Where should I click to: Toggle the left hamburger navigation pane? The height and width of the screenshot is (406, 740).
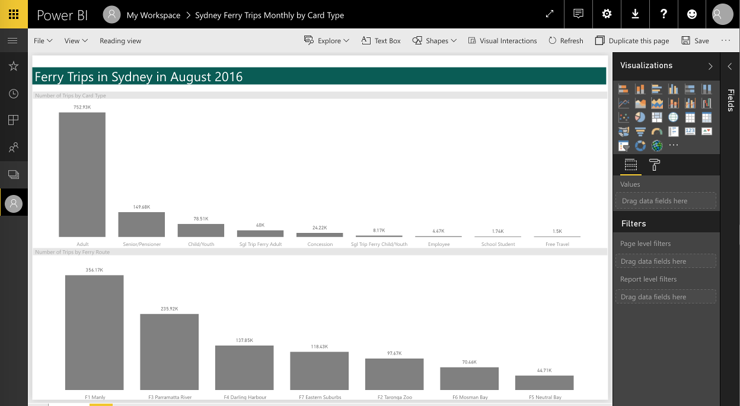pos(12,41)
